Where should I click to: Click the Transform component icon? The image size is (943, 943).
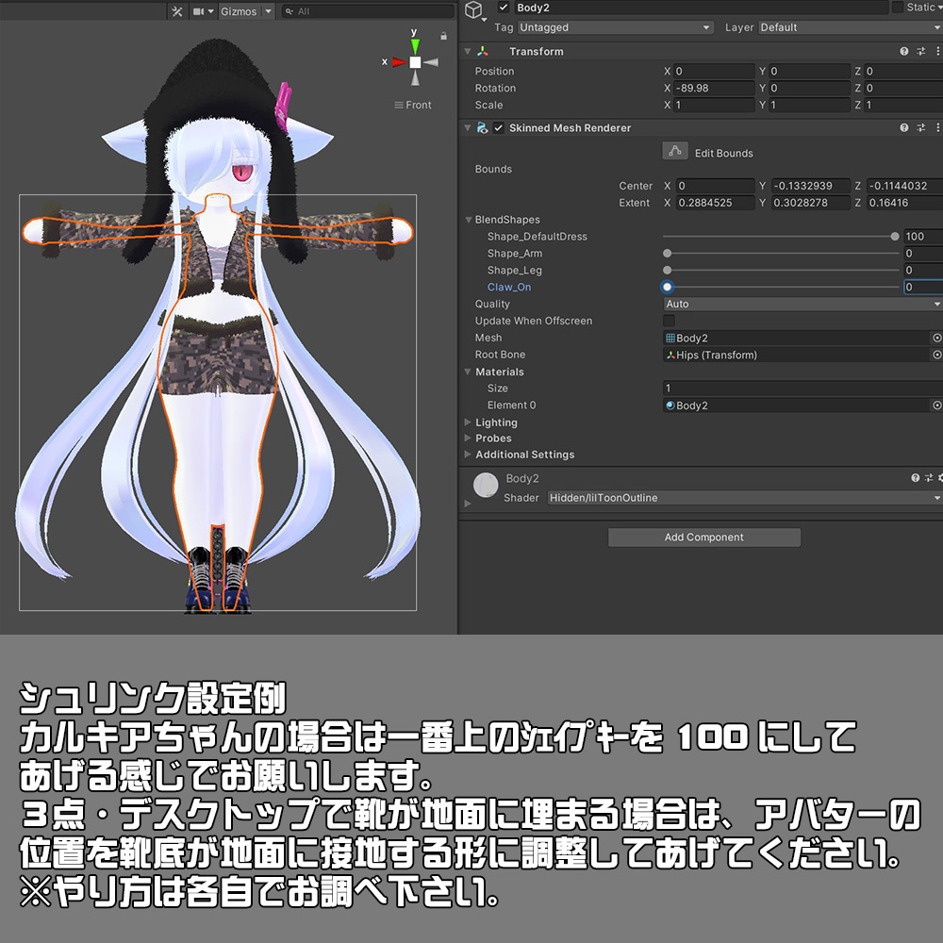[482, 52]
